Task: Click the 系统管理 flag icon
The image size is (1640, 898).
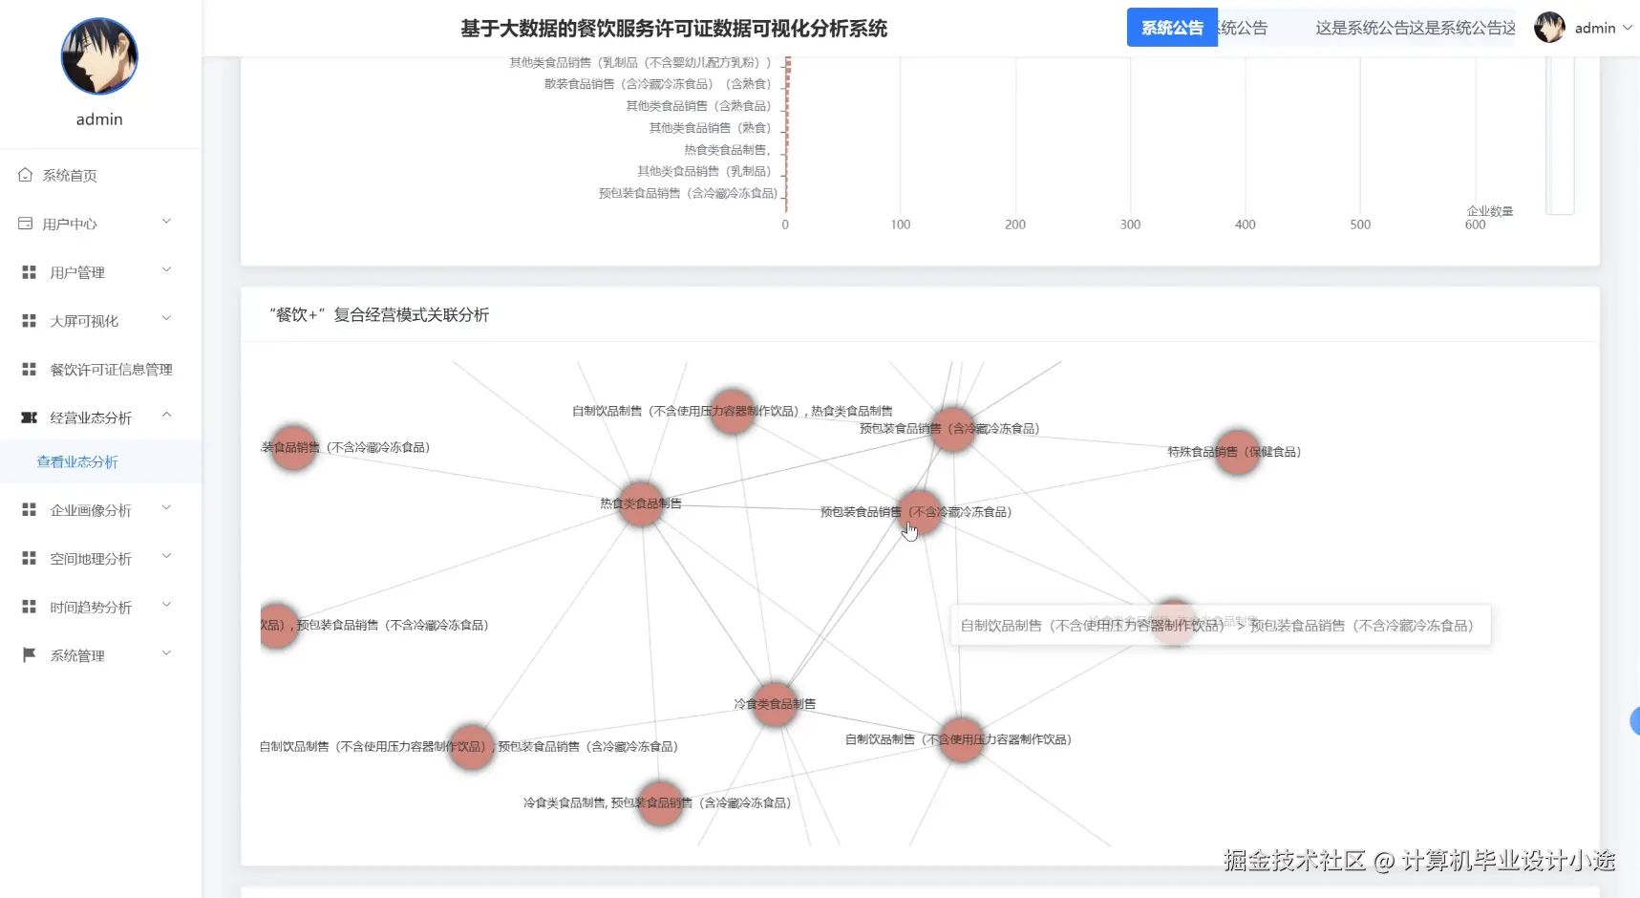Action: 27,653
